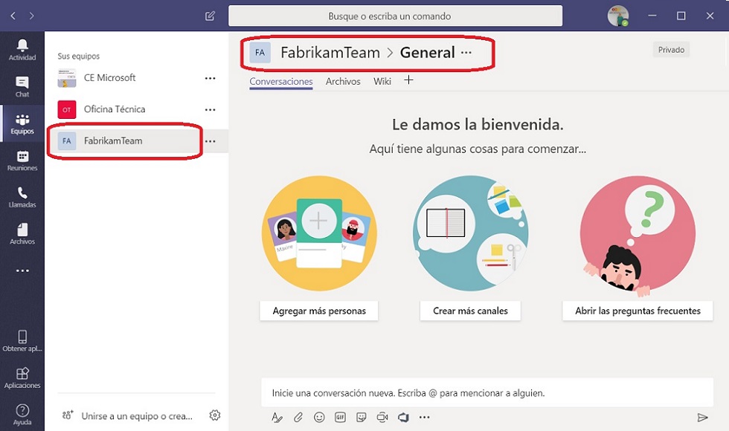729x431 pixels.
Task: Switch to the Archivos tab
Action: click(x=343, y=81)
